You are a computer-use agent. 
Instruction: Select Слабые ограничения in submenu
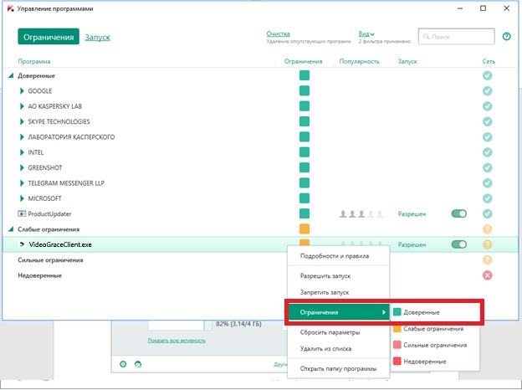pos(435,329)
